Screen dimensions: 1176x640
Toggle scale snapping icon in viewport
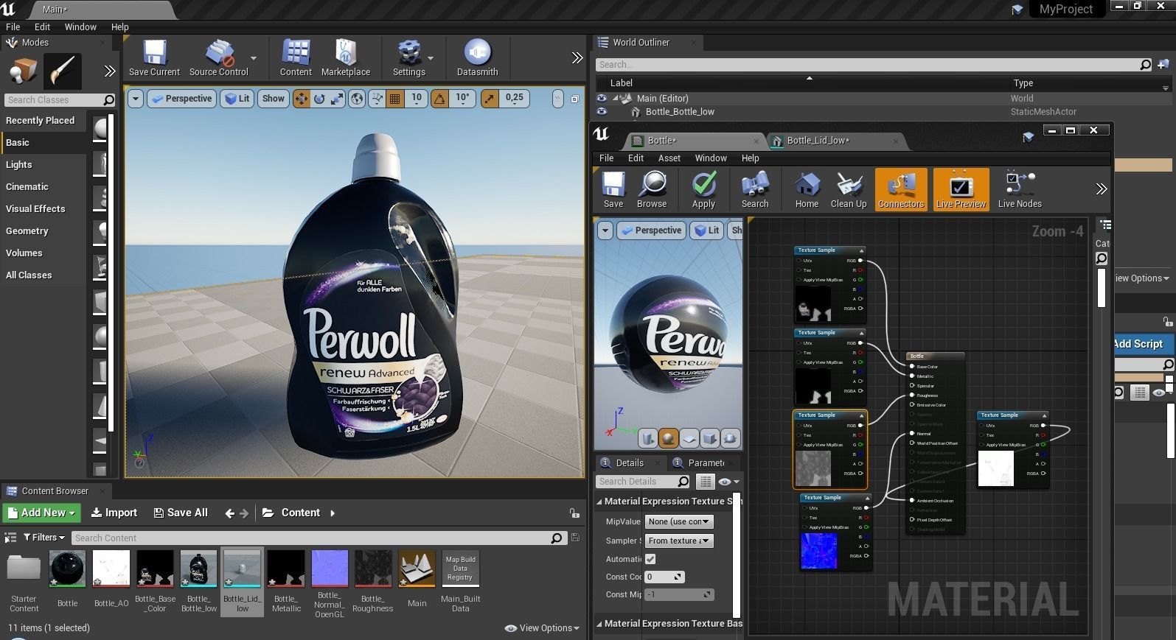[490, 99]
